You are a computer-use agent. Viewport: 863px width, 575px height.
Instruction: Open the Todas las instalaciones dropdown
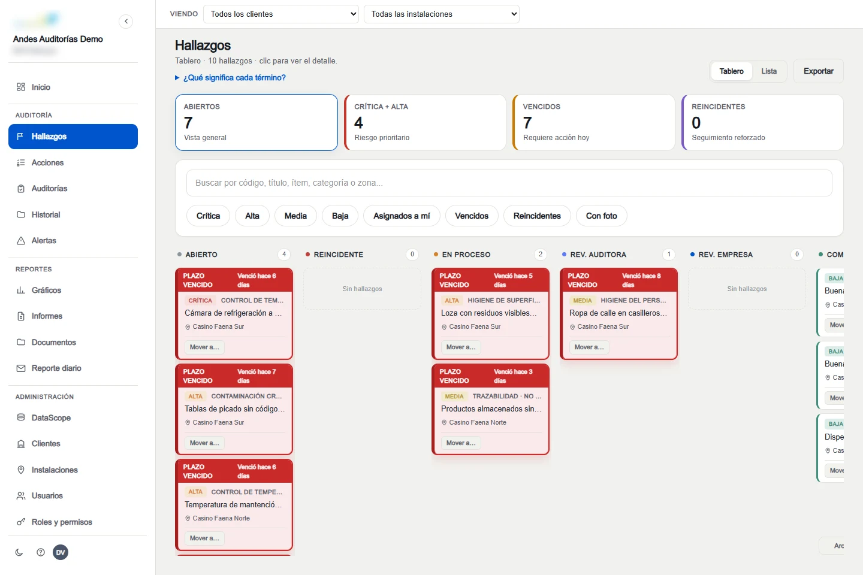coord(442,14)
